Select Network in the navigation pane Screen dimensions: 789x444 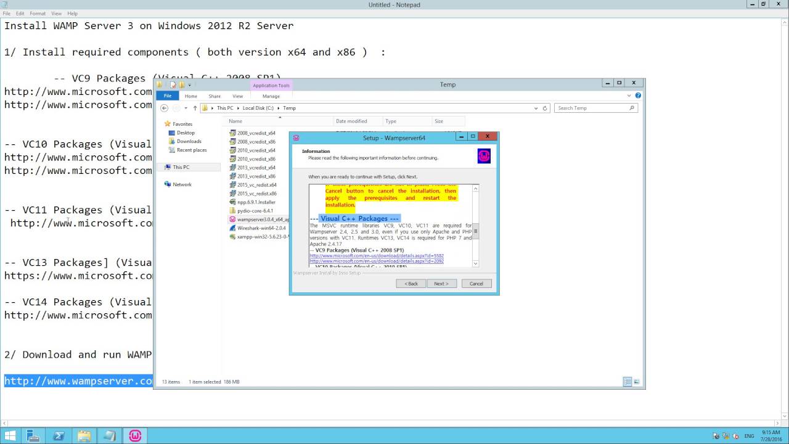(x=182, y=184)
